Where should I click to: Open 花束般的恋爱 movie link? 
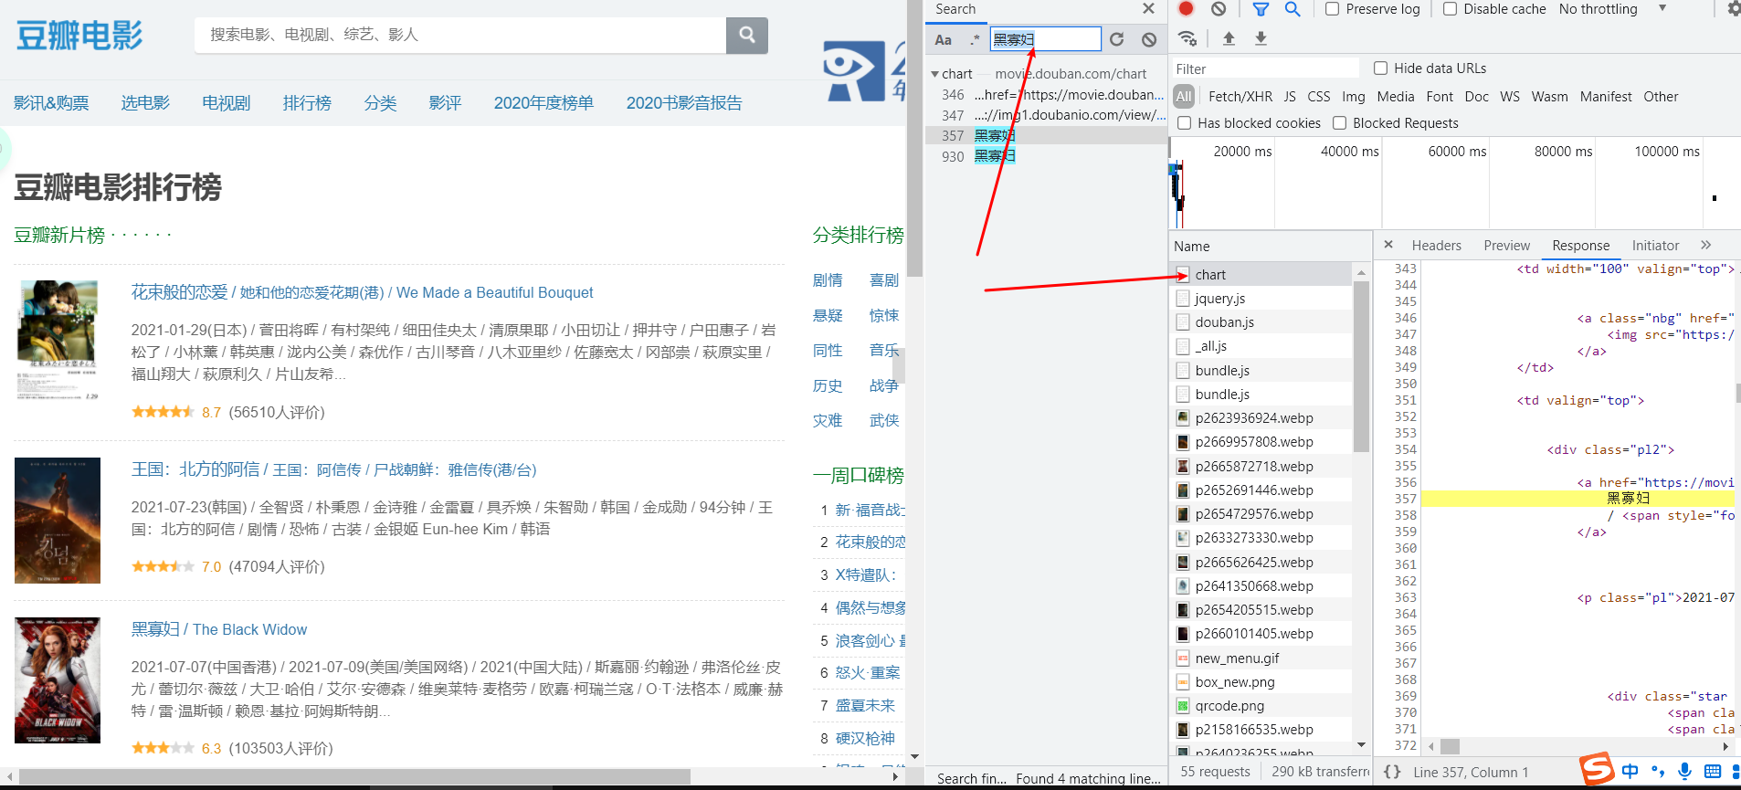coord(362,292)
